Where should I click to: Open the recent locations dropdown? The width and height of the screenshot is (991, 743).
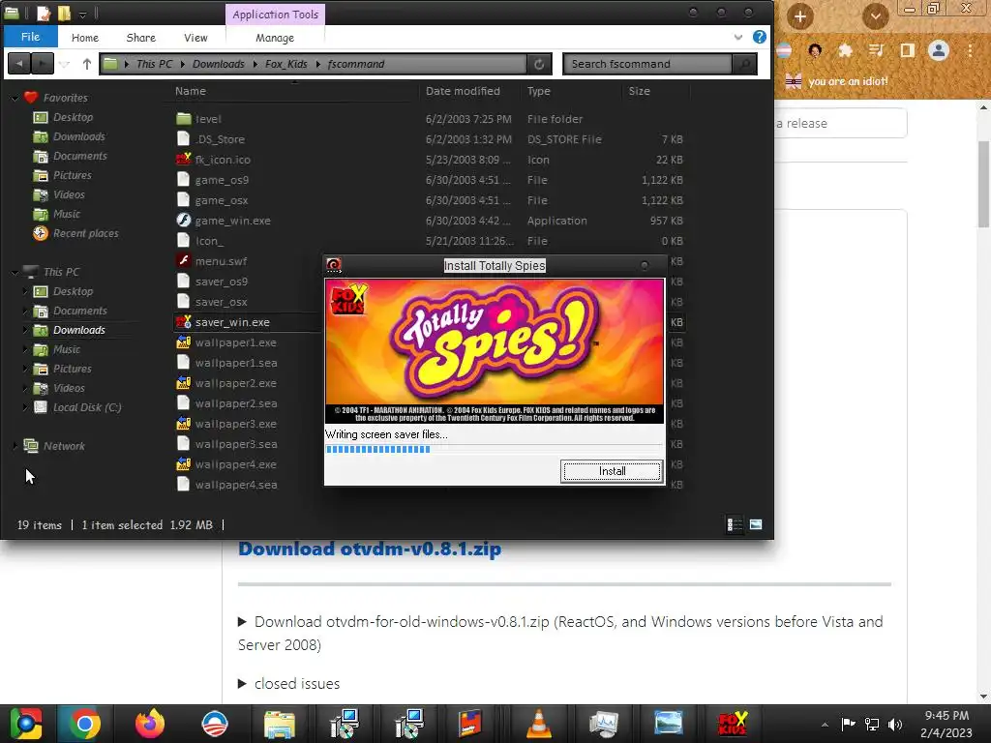pos(65,64)
